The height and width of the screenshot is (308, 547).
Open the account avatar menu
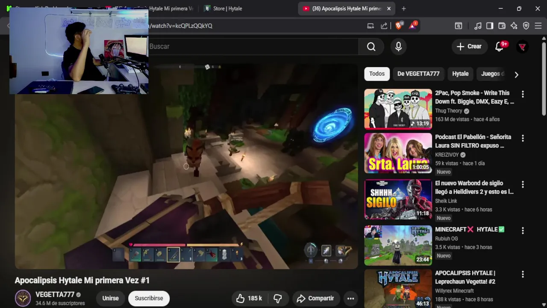pyautogui.click(x=522, y=47)
